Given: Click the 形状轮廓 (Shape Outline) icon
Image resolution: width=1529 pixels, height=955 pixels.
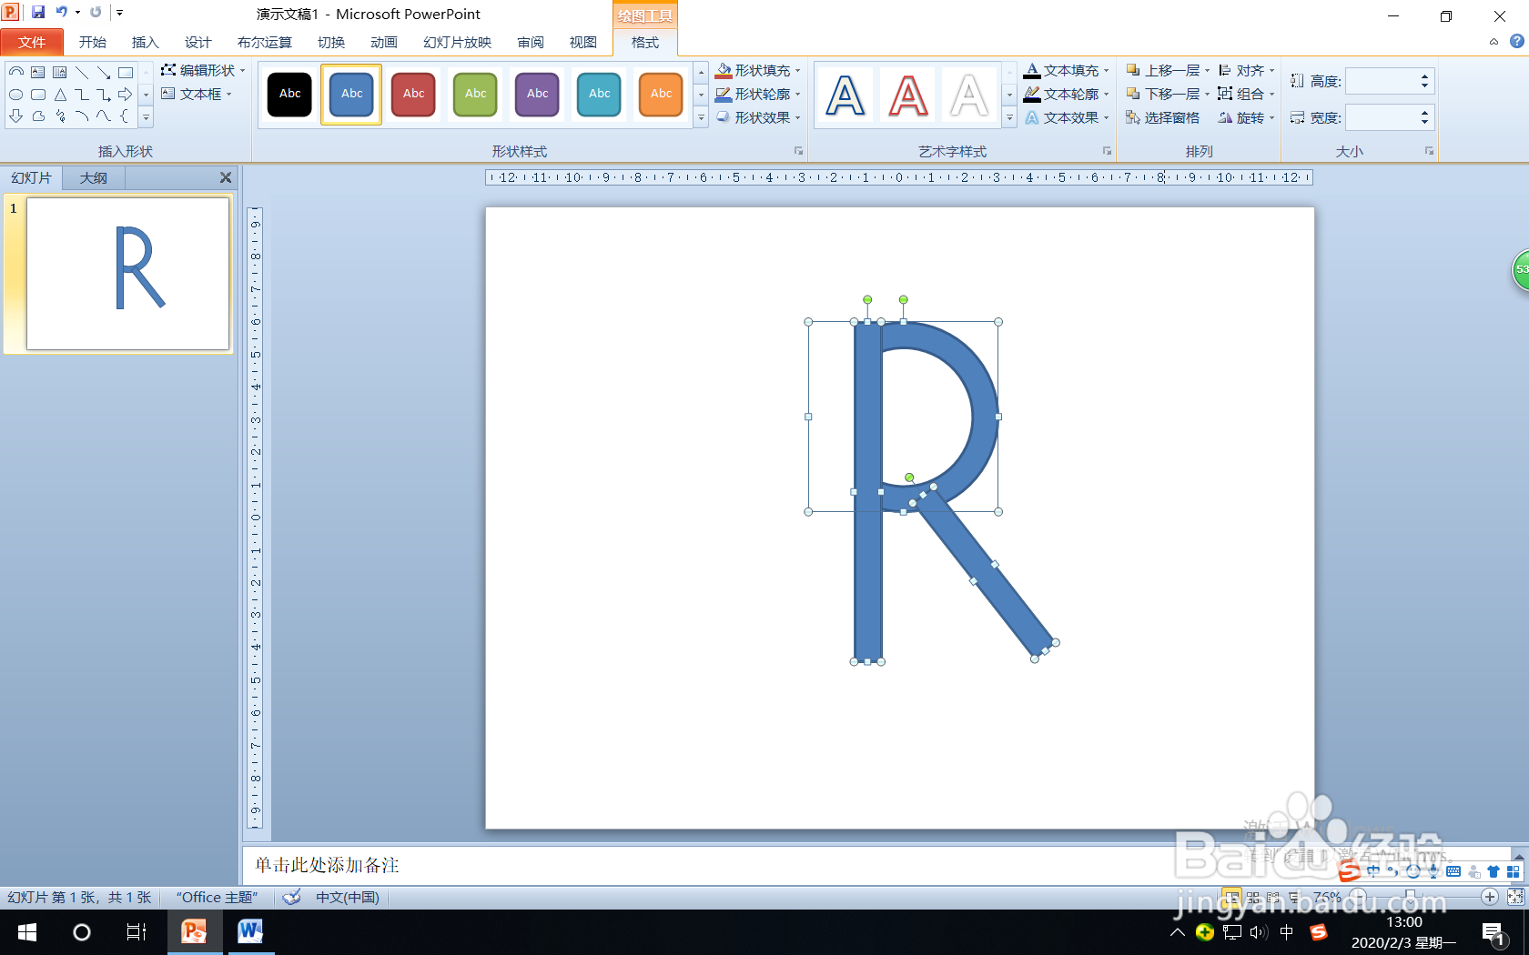Looking at the screenshot, I should coord(724,94).
